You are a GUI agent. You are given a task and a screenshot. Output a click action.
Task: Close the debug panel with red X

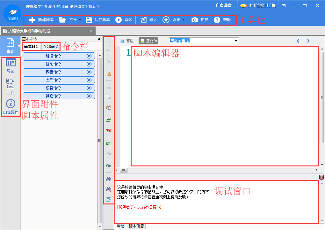[321, 177]
